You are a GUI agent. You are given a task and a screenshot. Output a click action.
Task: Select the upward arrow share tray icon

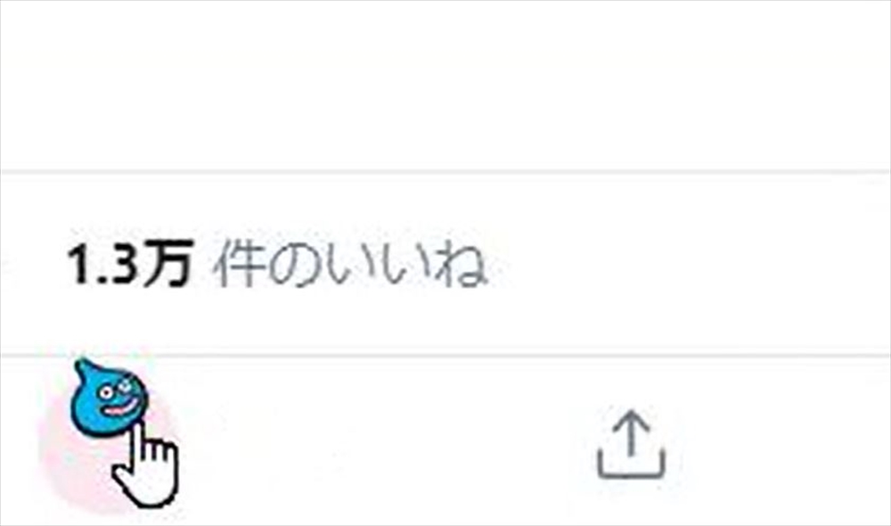click(631, 445)
